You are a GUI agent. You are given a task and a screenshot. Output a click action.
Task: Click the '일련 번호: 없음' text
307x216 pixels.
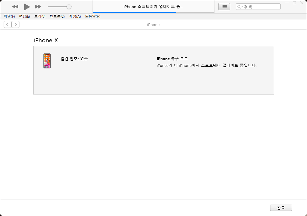click(74, 58)
